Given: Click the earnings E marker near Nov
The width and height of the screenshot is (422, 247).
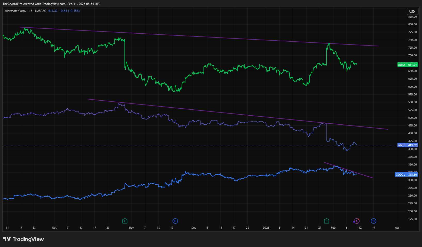Looking at the screenshot, I should point(125,221).
